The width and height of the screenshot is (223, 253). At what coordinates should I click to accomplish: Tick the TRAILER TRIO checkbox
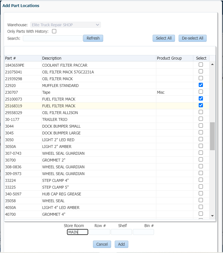point(201,119)
